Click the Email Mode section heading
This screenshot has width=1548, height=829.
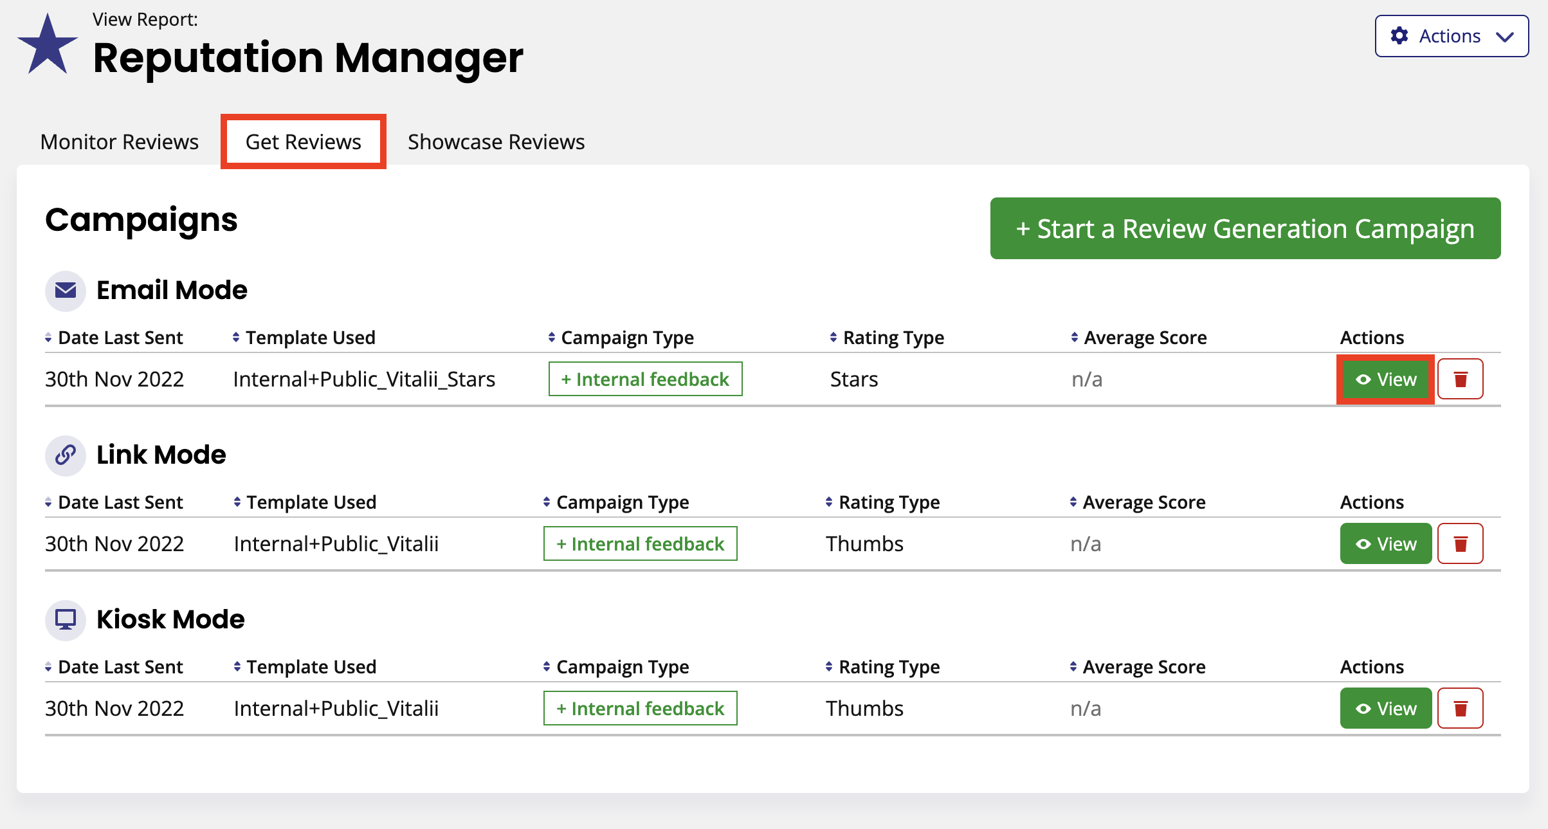(x=172, y=291)
